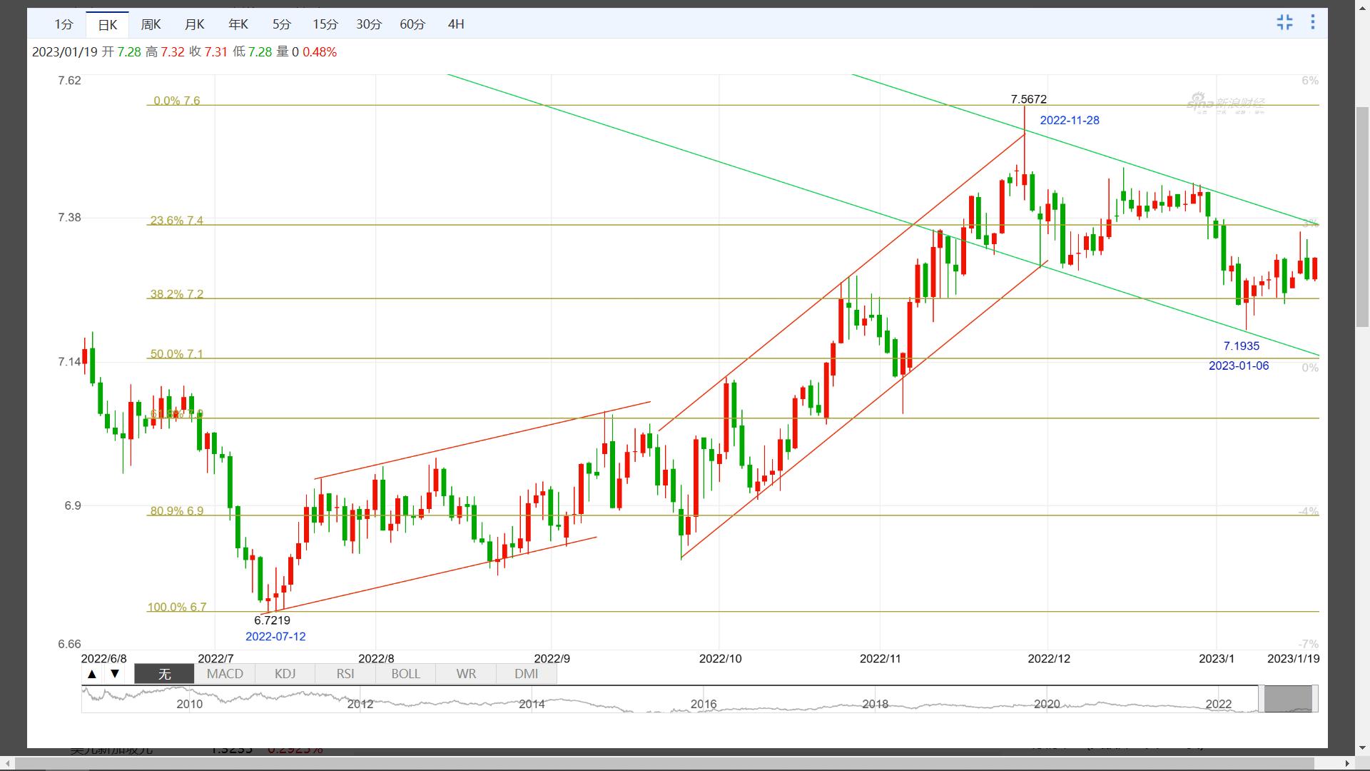Switch to the 周K weekly tab
Viewport: 1370px width, 771px height.
151,24
